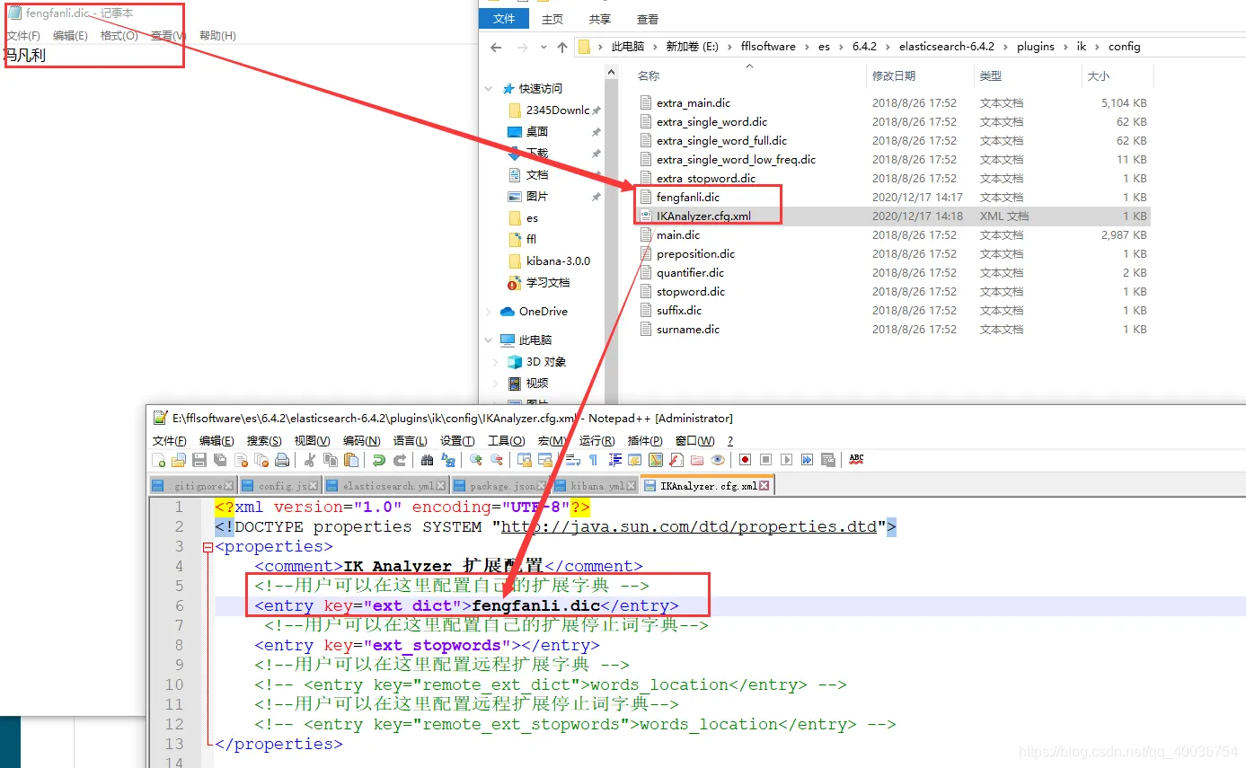
Task: Switch to the elasticsearch.yml tab in Notepad++
Action: pyautogui.click(x=388, y=486)
